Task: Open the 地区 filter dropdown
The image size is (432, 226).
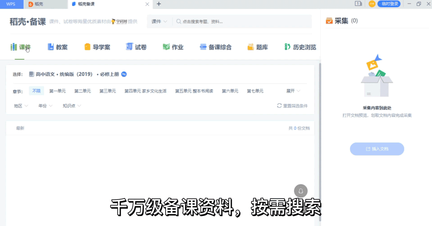Action: (21, 106)
